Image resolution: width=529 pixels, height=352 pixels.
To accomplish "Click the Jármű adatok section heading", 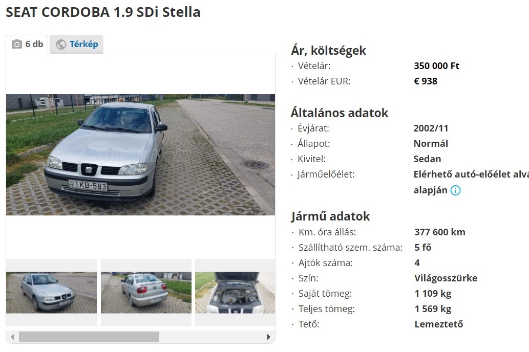I will 331,216.
